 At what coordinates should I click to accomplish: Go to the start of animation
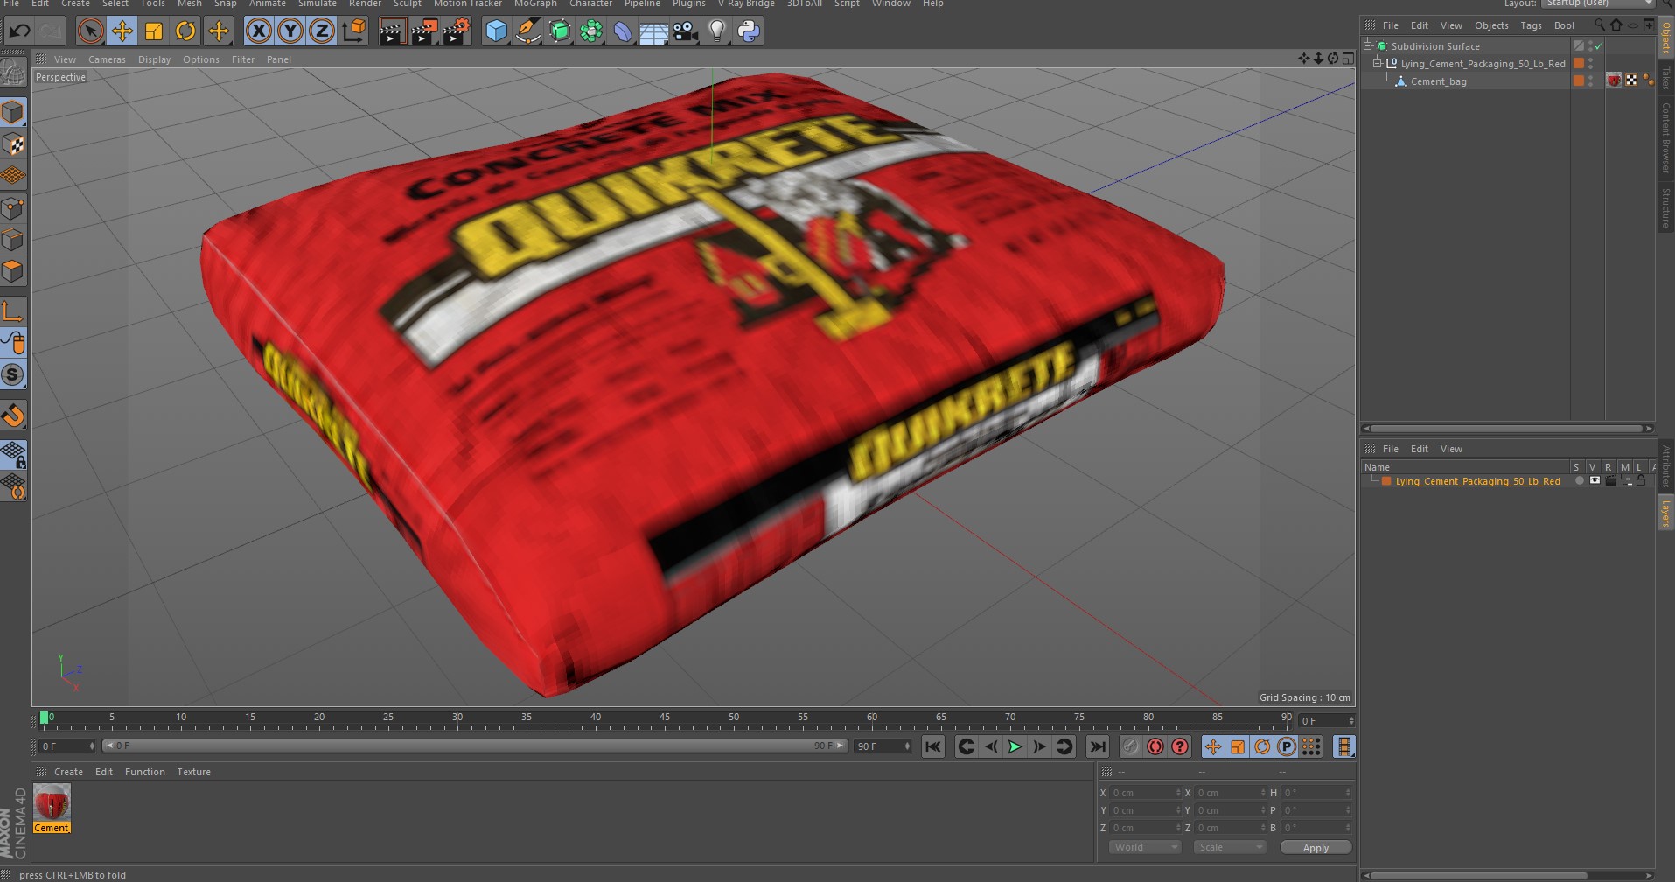(x=933, y=746)
